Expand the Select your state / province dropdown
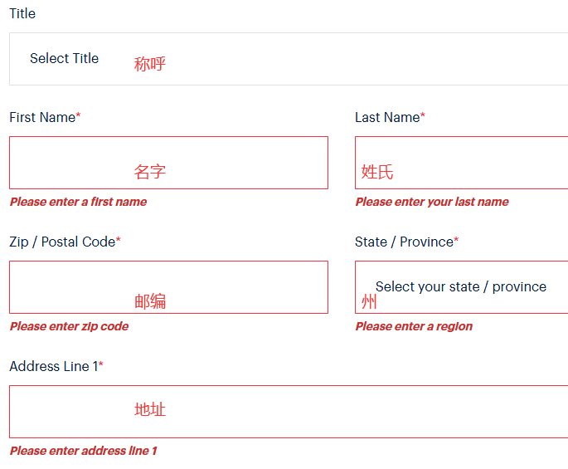Image resolution: width=568 pixels, height=469 pixels. (462, 287)
